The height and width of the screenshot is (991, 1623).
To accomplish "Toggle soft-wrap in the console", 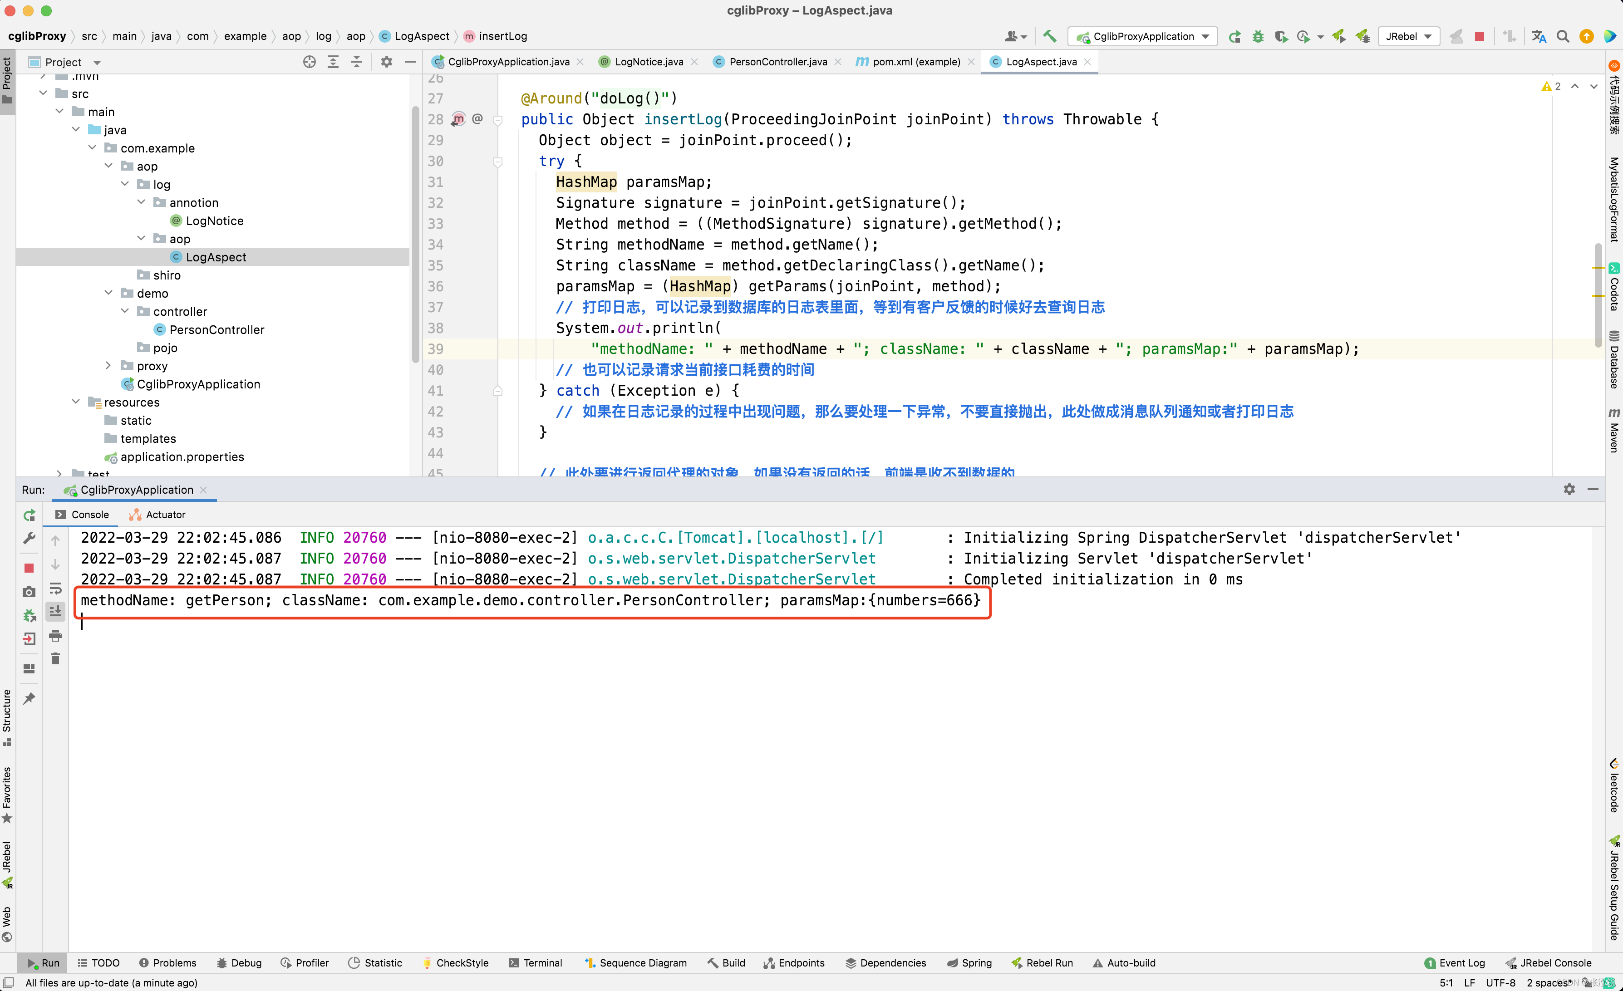I will click(x=55, y=588).
